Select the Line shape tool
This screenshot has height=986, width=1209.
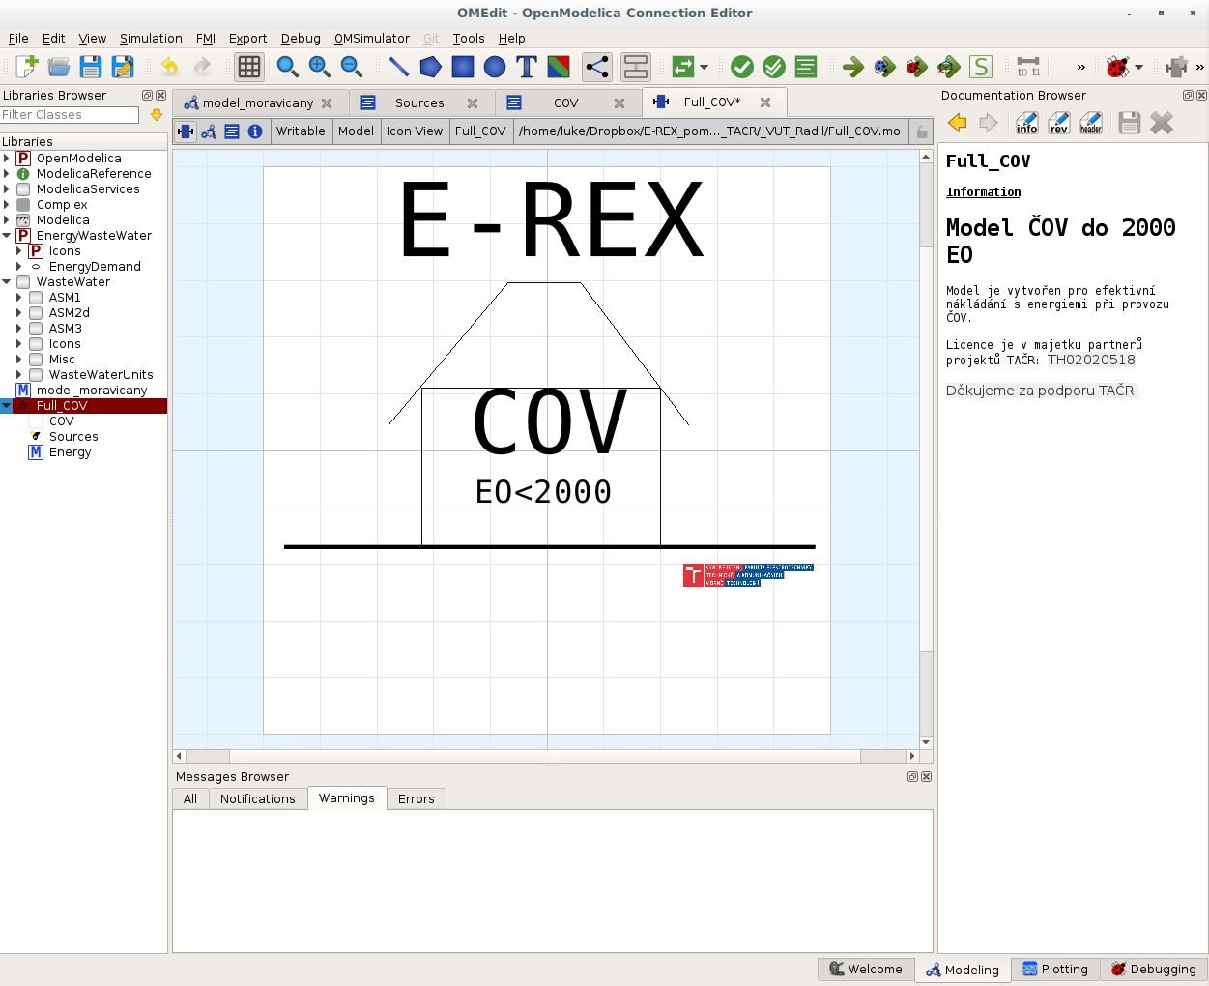pyautogui.click(x=398, y=67)
